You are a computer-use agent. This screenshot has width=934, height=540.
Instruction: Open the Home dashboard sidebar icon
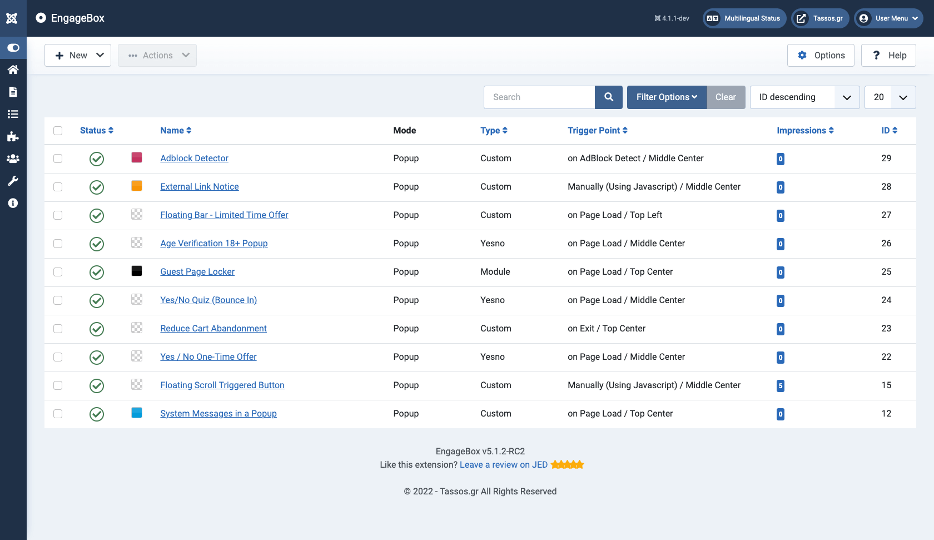point(13,70)
